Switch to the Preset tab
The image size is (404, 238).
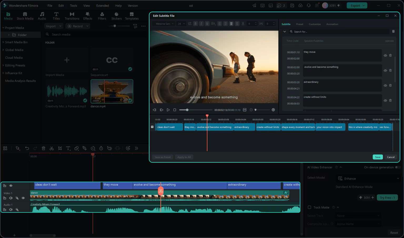coord(300,24)
